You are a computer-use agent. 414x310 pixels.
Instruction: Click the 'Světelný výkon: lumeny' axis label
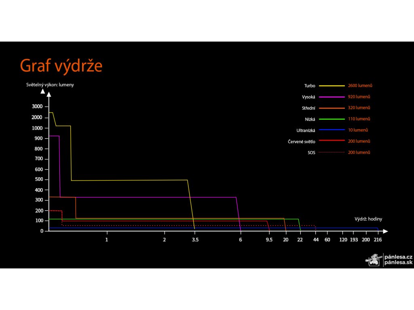tap(50, 85)
